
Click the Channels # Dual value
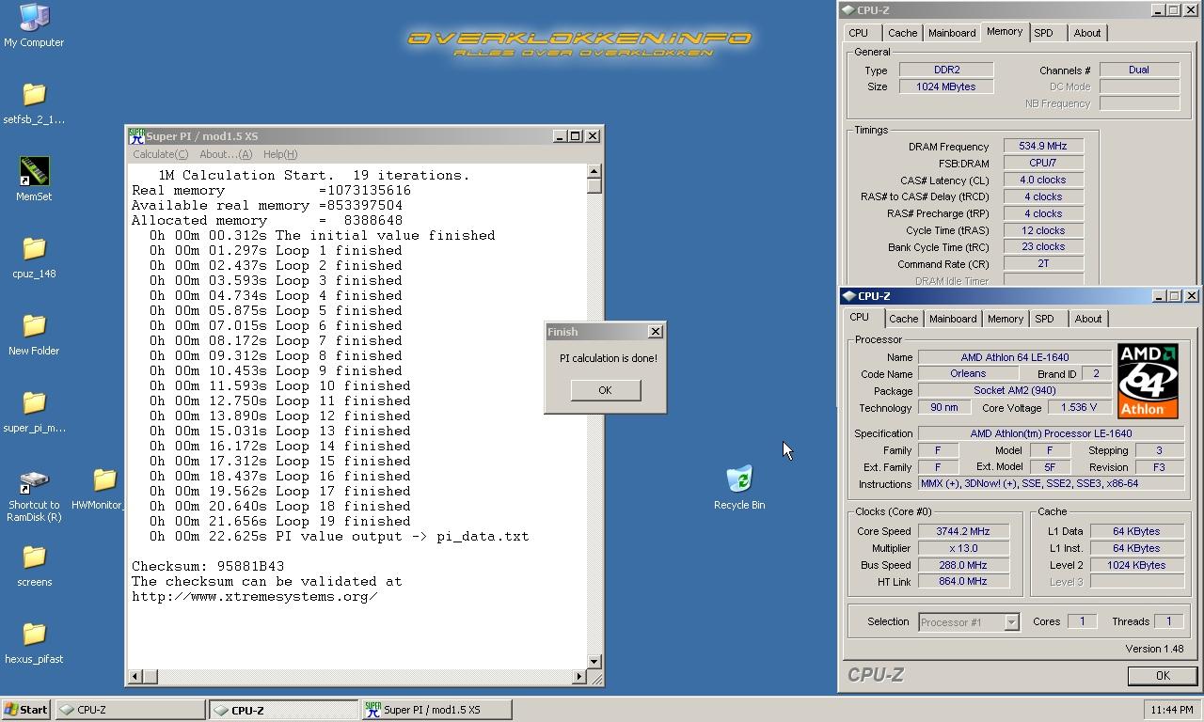1139,70
